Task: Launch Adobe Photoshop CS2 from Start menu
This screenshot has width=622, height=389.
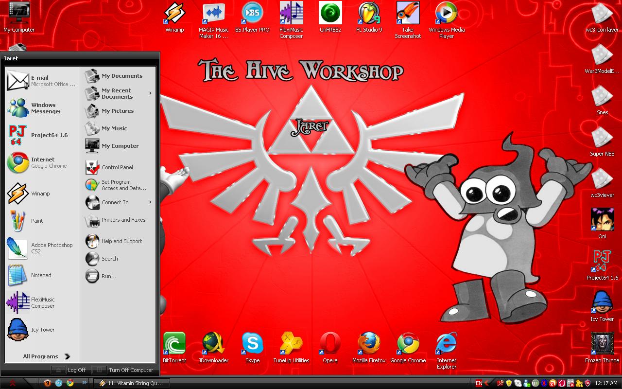Action: pyautogui.click(x=42, y=248)
